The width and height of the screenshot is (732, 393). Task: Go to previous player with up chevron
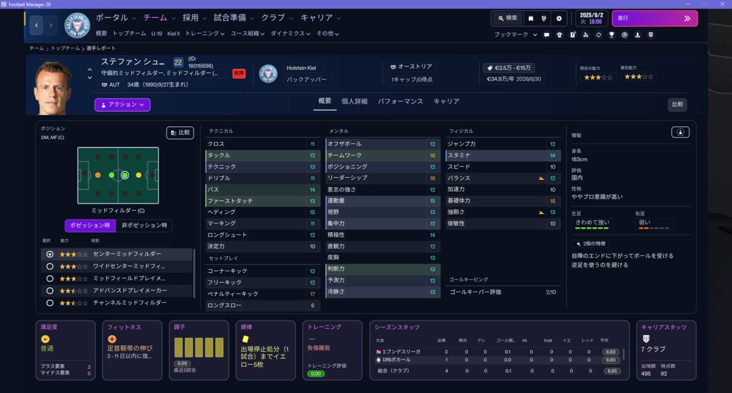point(90,70)
